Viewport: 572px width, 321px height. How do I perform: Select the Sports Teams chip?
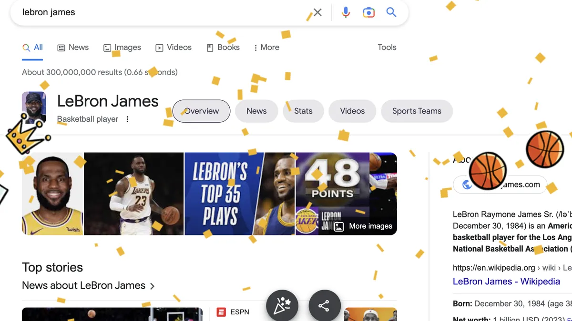tap(417, 111)
